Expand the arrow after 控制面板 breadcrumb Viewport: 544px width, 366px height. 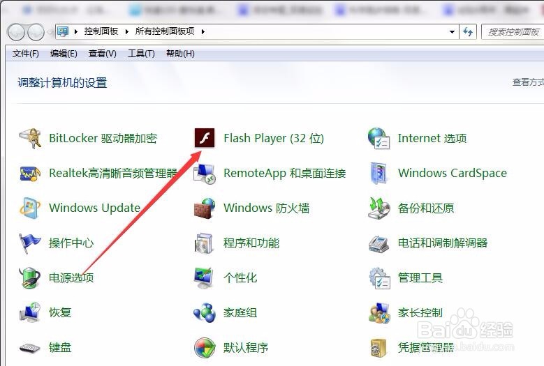click(x=127, y=32)
